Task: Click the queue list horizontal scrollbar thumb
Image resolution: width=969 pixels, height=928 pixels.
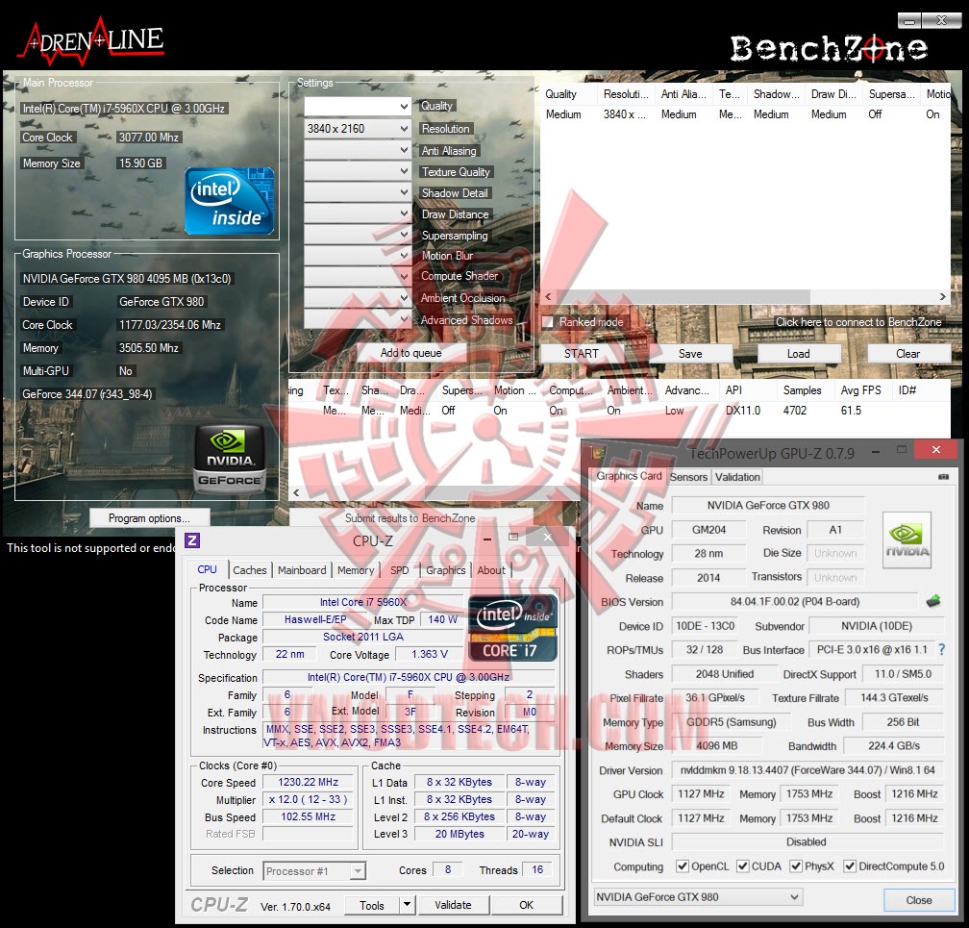Action: click(683, 297)
